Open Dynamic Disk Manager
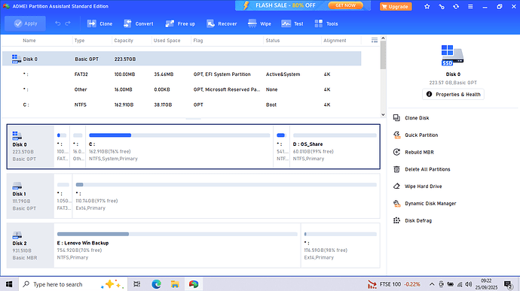The image size is (520, 291). click(x=425, y=204)
